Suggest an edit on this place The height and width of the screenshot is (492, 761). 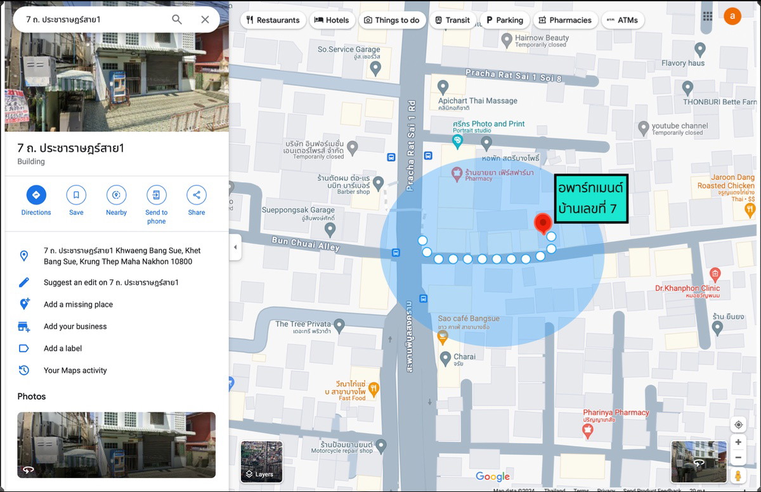117,282
